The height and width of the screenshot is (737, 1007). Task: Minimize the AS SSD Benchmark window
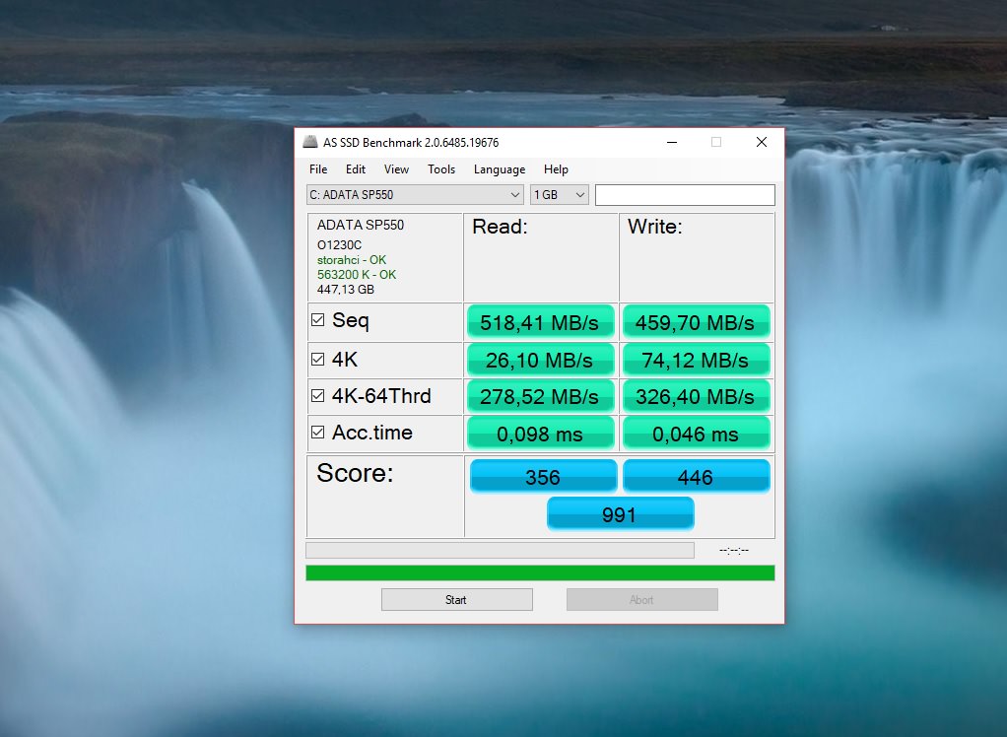click(670, 142)
